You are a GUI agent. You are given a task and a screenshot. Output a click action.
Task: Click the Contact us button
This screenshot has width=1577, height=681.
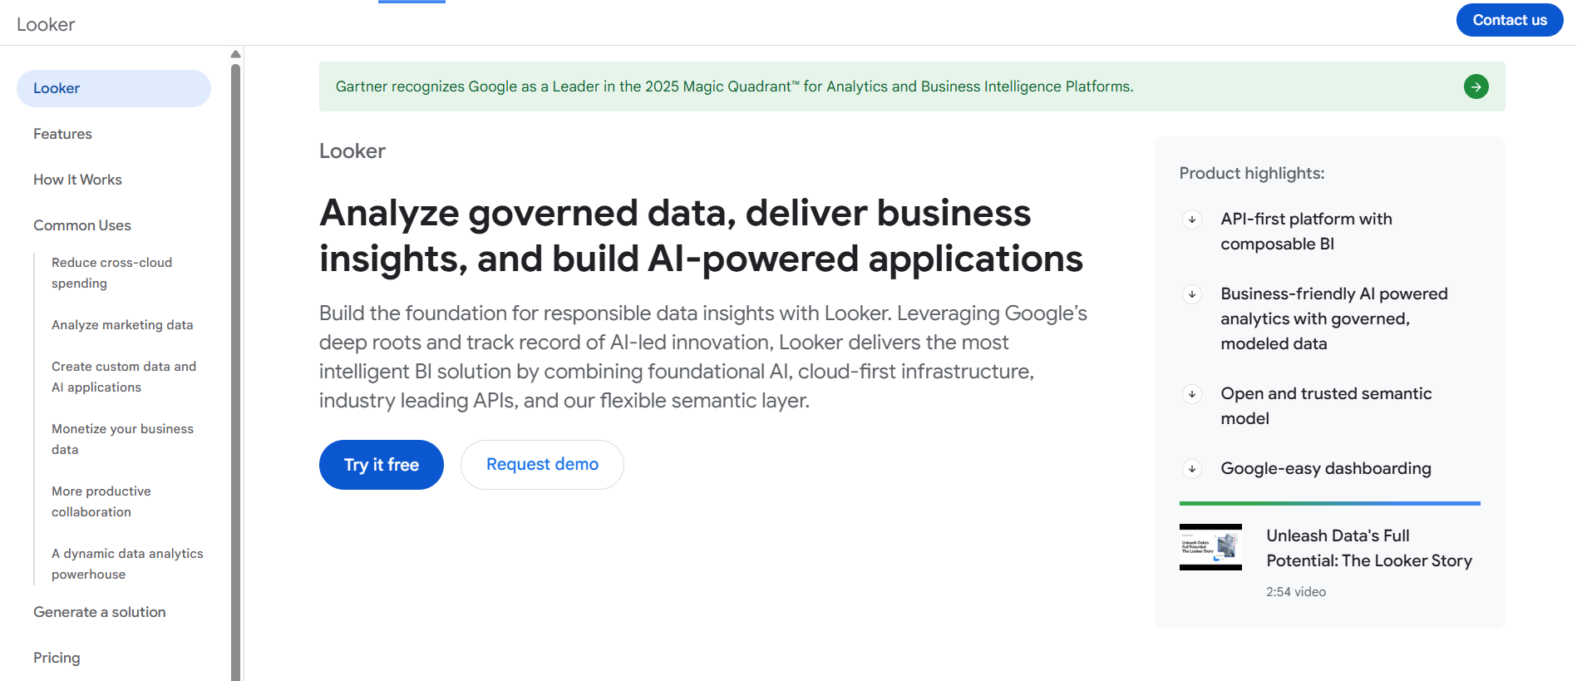(1510, 20)
